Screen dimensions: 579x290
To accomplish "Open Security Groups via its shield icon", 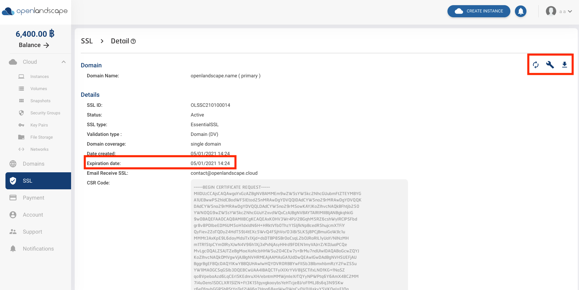I will (21, 113).
